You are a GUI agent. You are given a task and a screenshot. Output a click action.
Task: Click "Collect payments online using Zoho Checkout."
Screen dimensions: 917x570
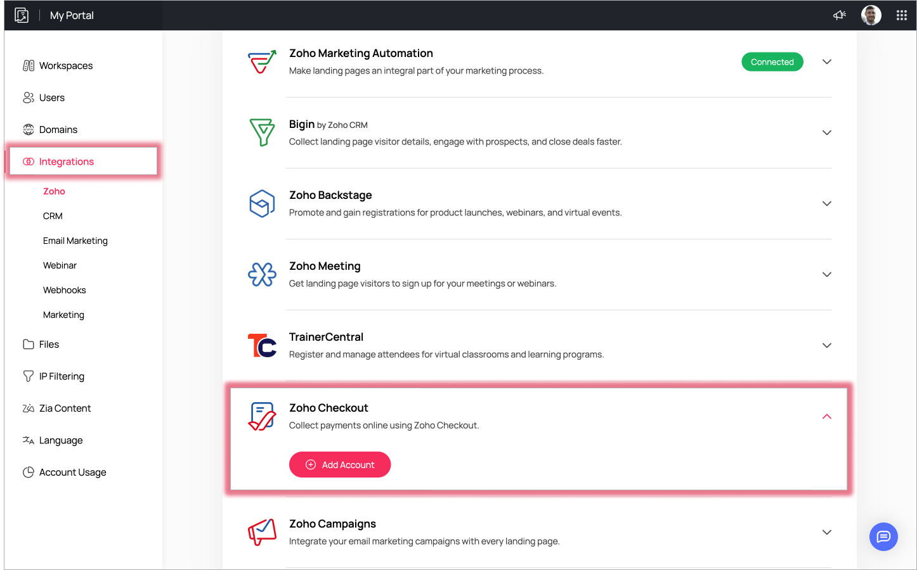(x=384, y=426)
